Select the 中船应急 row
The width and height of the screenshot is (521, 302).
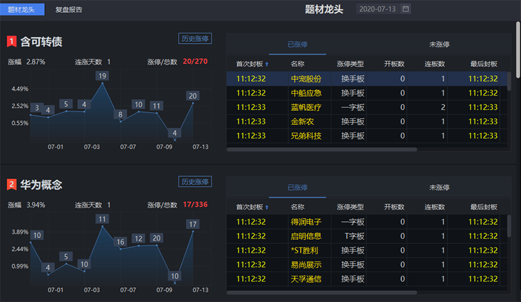(x=367, y=93)
